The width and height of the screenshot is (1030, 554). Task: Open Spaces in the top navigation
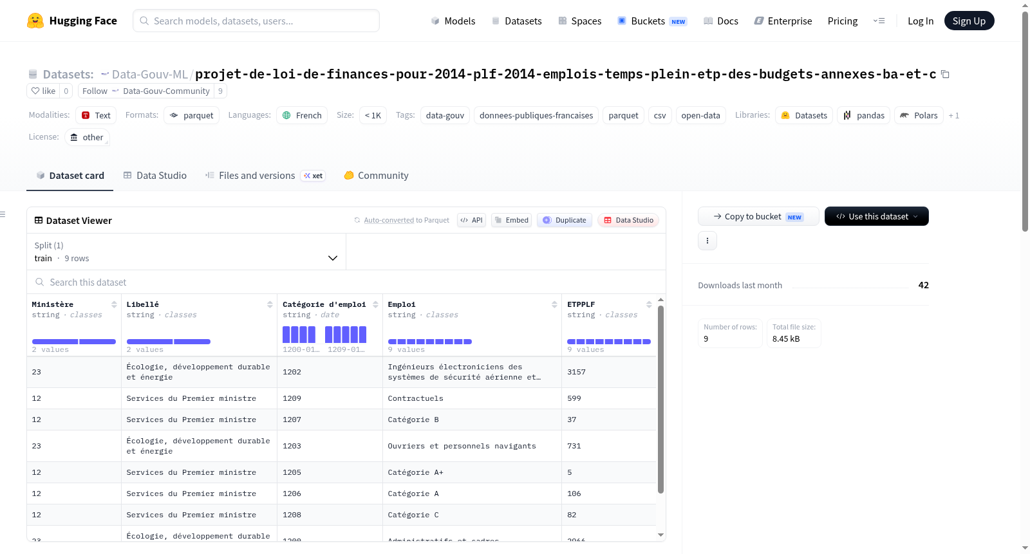pyautogui.click(x=579, y=21)
